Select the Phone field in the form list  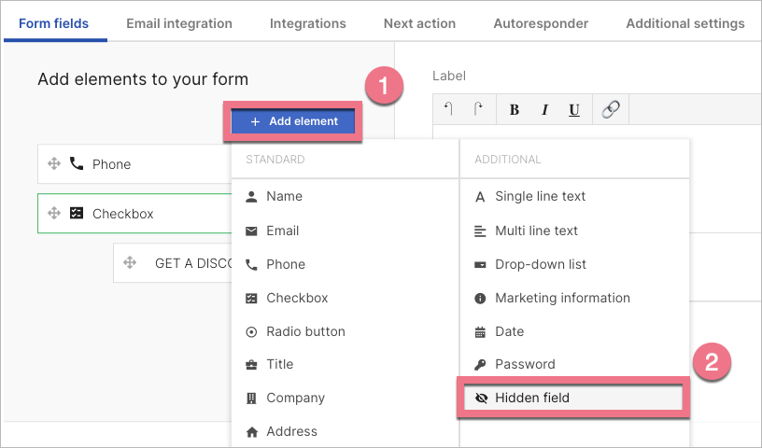[140, 164]
